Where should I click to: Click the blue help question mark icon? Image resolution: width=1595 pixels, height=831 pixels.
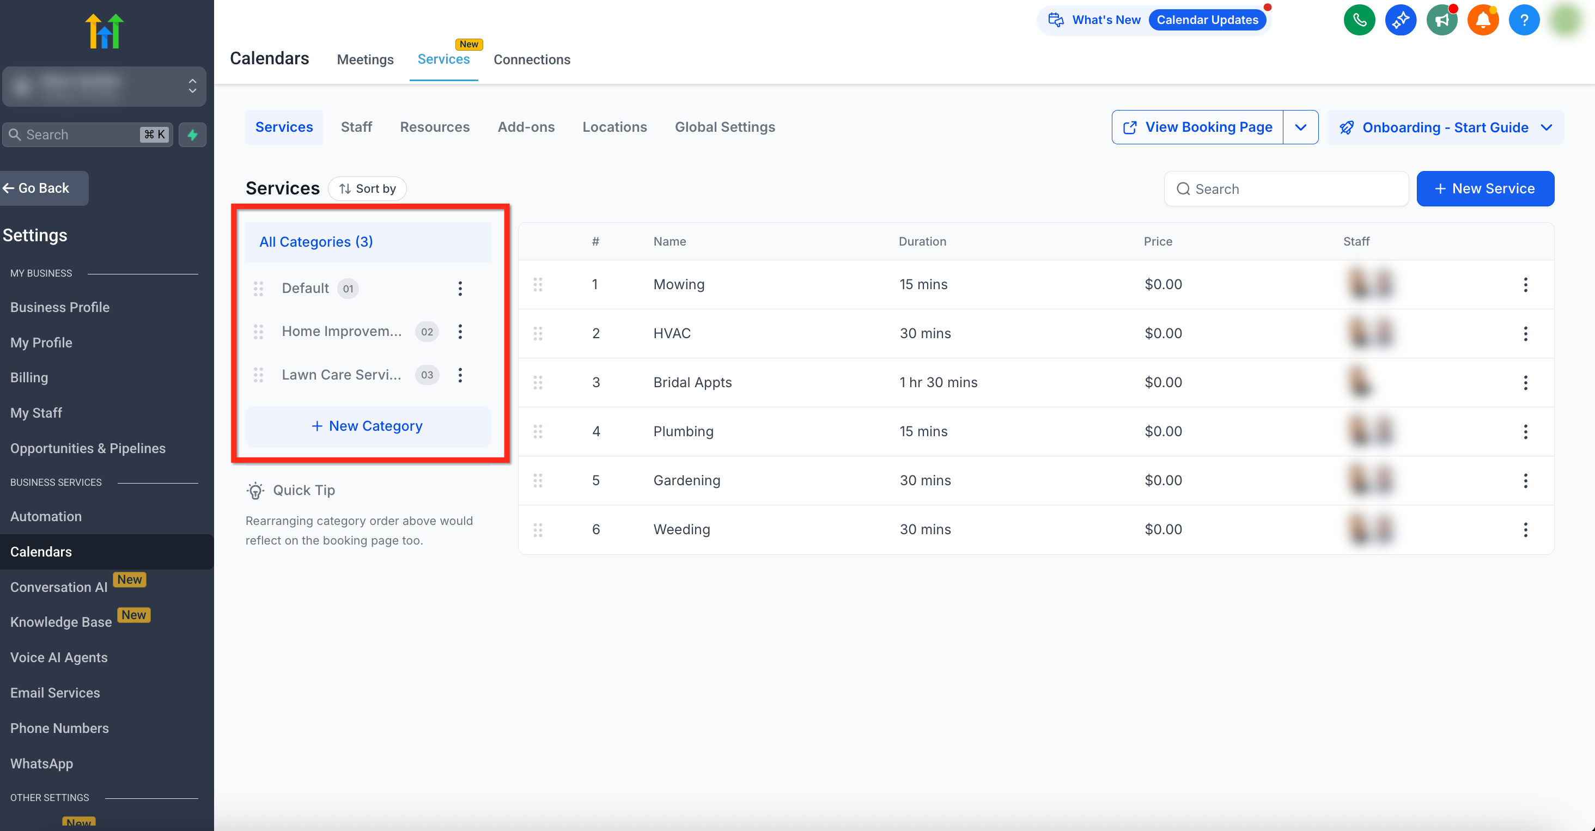[1523, 20]
